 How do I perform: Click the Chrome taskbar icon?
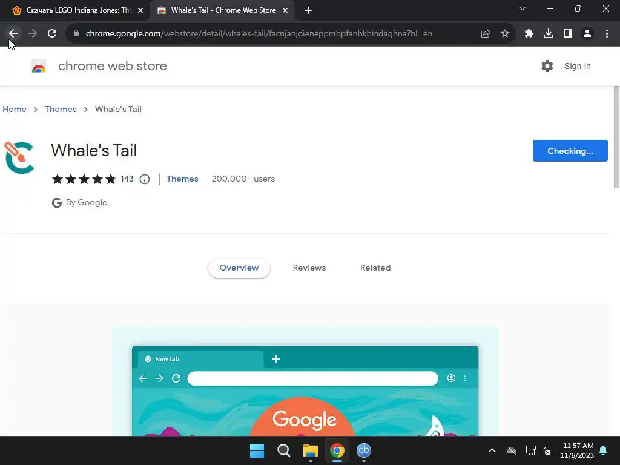click(337, 450)
